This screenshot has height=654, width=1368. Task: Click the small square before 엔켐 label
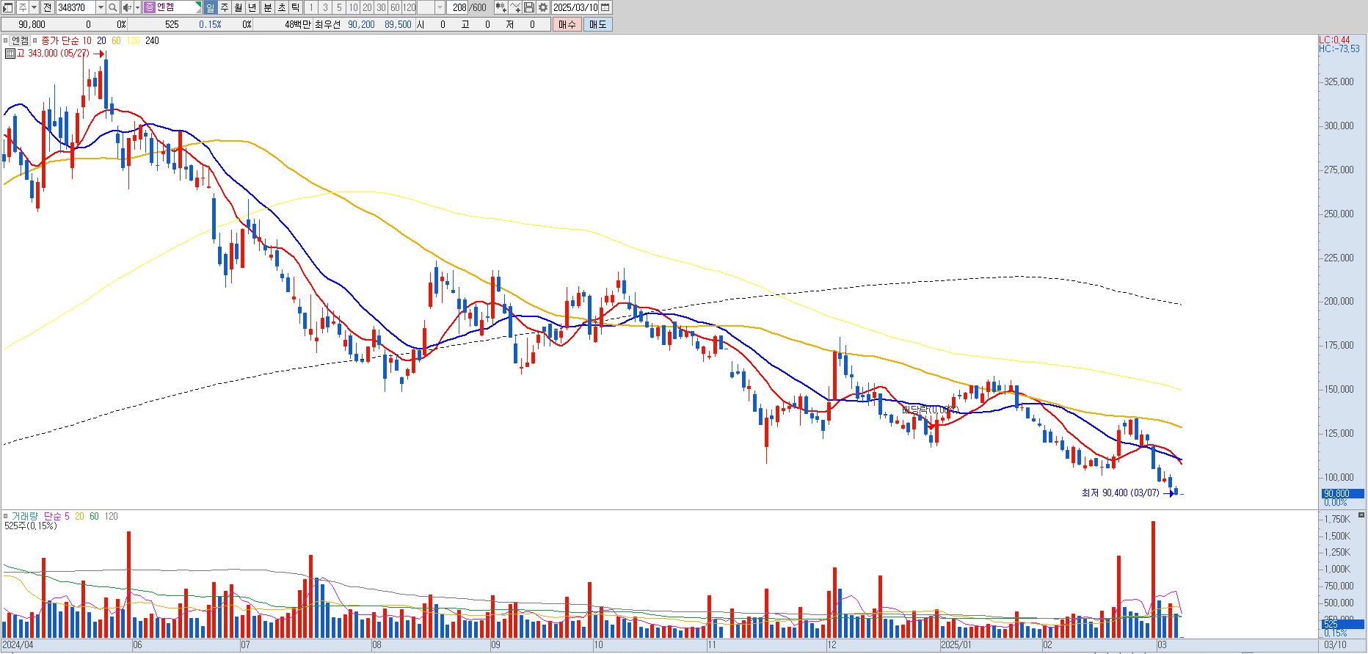(x=6, y=40)
